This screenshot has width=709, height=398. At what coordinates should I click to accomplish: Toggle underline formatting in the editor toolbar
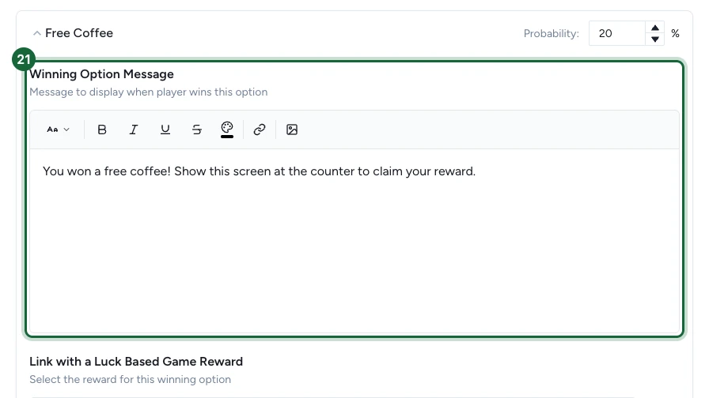[165, 130]
